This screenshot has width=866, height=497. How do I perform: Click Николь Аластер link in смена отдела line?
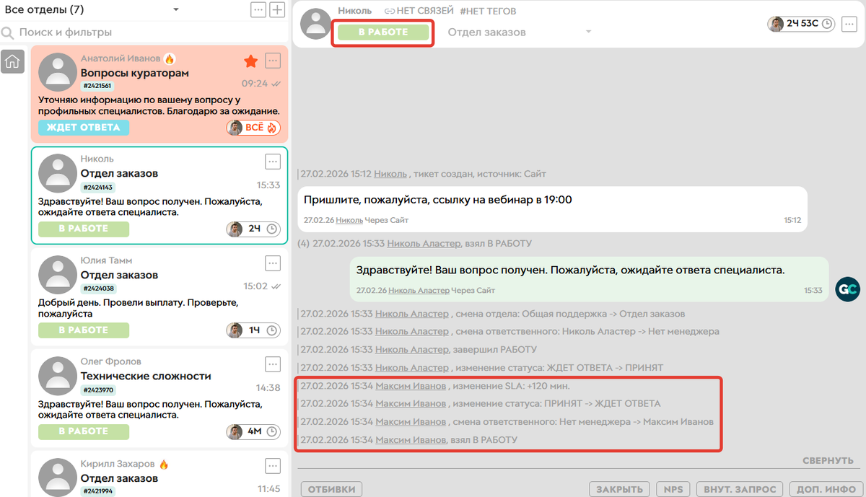[x=411, y=314]
